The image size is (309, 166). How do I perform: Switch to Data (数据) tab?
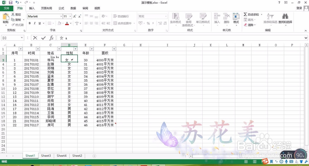click(73, 8)
